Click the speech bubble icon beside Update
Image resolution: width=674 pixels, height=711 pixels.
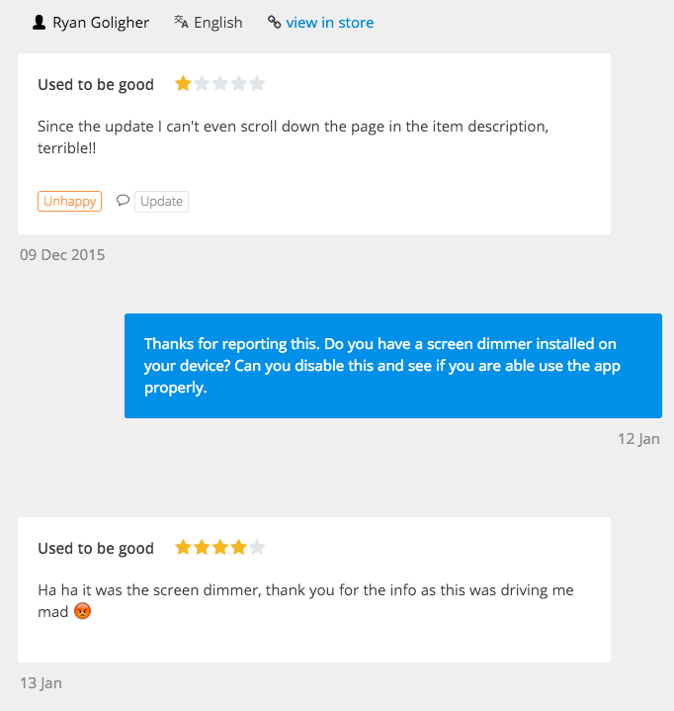click(x=123, y=201)
